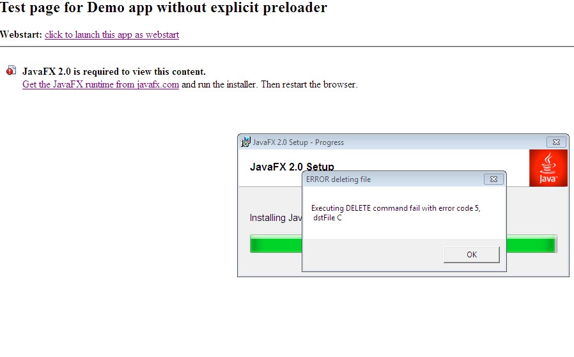Click the red error icon beside JavaFX notice

(11, 71)
